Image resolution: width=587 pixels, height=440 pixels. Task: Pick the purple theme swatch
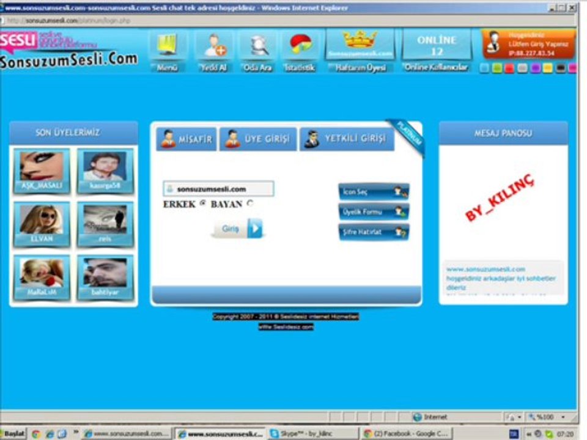coord(535,68)
